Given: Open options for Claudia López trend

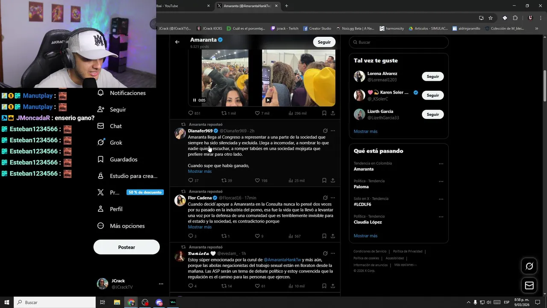Looking at the screenshot, I should 441,217.
